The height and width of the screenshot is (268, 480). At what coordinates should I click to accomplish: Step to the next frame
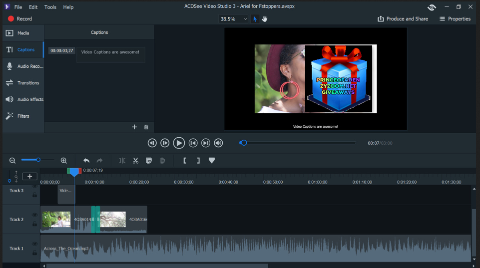[x=165, y=143]
